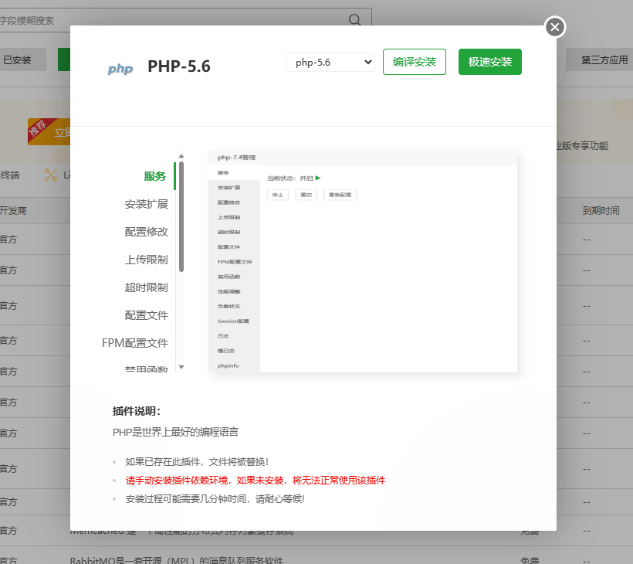Image resolution: width=633 pixels, height=564 pixels.
Task: Select the 服务 menu item
Action: tap(154, 176)
